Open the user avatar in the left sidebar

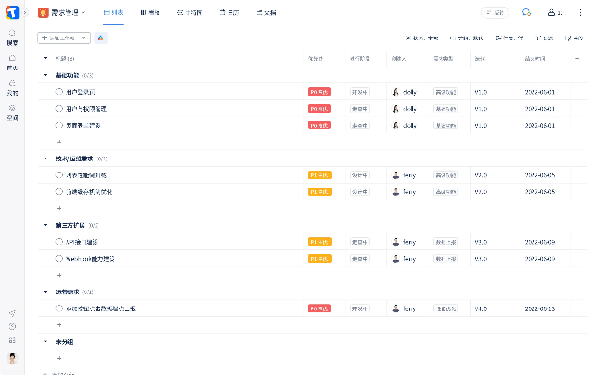click(12, 357)
